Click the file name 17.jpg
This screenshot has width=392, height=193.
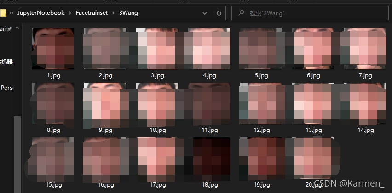tap(157, 185)
